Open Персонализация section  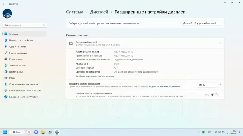[x=24, y=53]
